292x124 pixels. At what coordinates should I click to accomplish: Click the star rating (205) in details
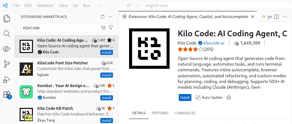[196, 49]
